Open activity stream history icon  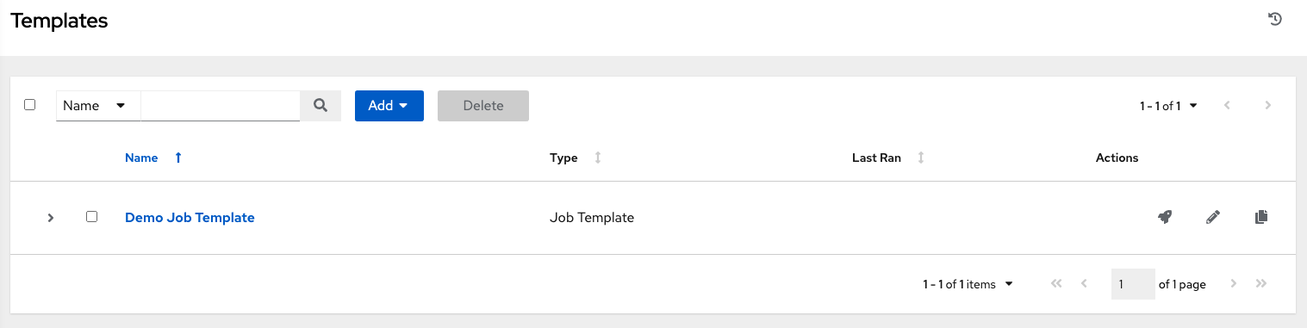[1276, 19]
